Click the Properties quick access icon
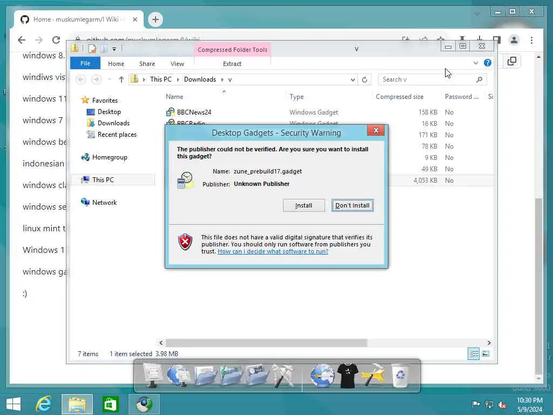Viewport: 553px width, 415px height. coord(92,49)
